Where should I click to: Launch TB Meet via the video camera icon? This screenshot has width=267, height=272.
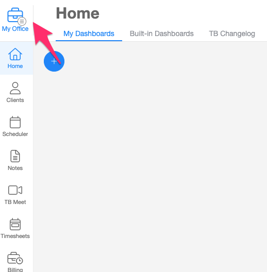15,190
